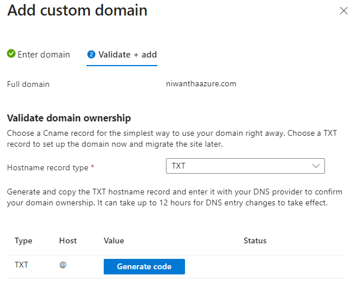
Task: Select the @ host cell in the table
Action: [63, 266]
